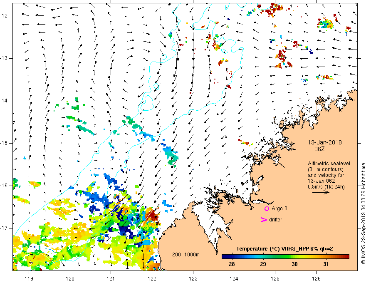
Task: Click the colorbar tick value 29
Action: click(263, 264)
